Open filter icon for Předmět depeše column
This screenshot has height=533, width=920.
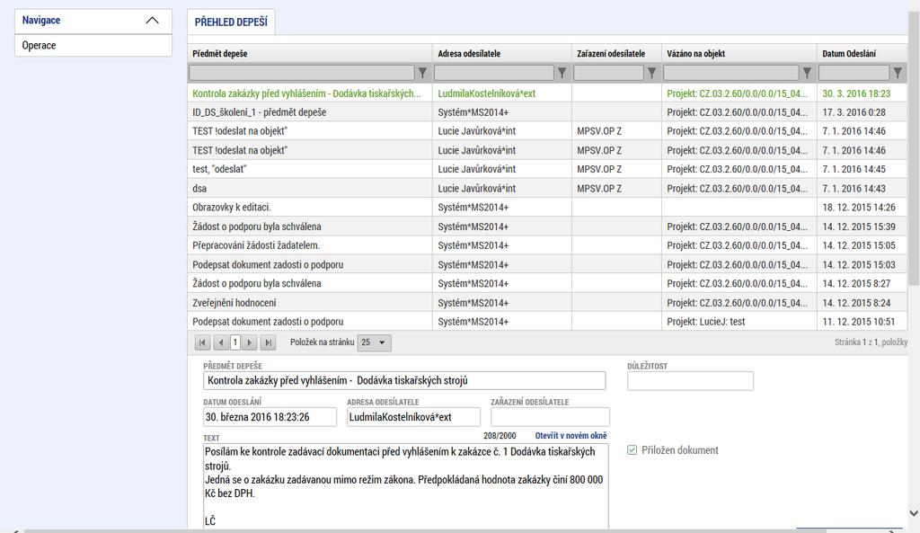point(422,73)
